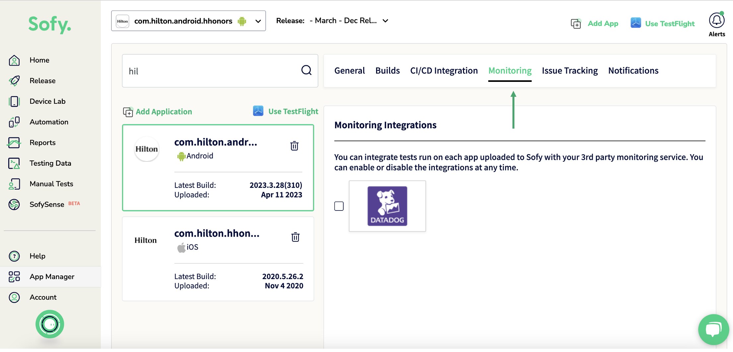Image resolution: width=733 pixels, height=352 pixels.
Task: Switch to the Builds tab
Action: click(x=387, y=70)
